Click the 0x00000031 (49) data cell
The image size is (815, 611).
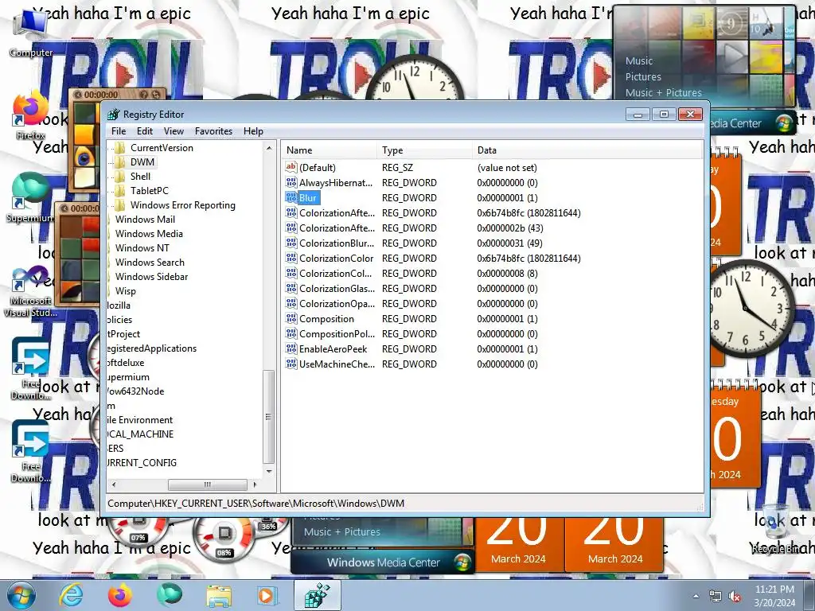click(x=509, y=243)
